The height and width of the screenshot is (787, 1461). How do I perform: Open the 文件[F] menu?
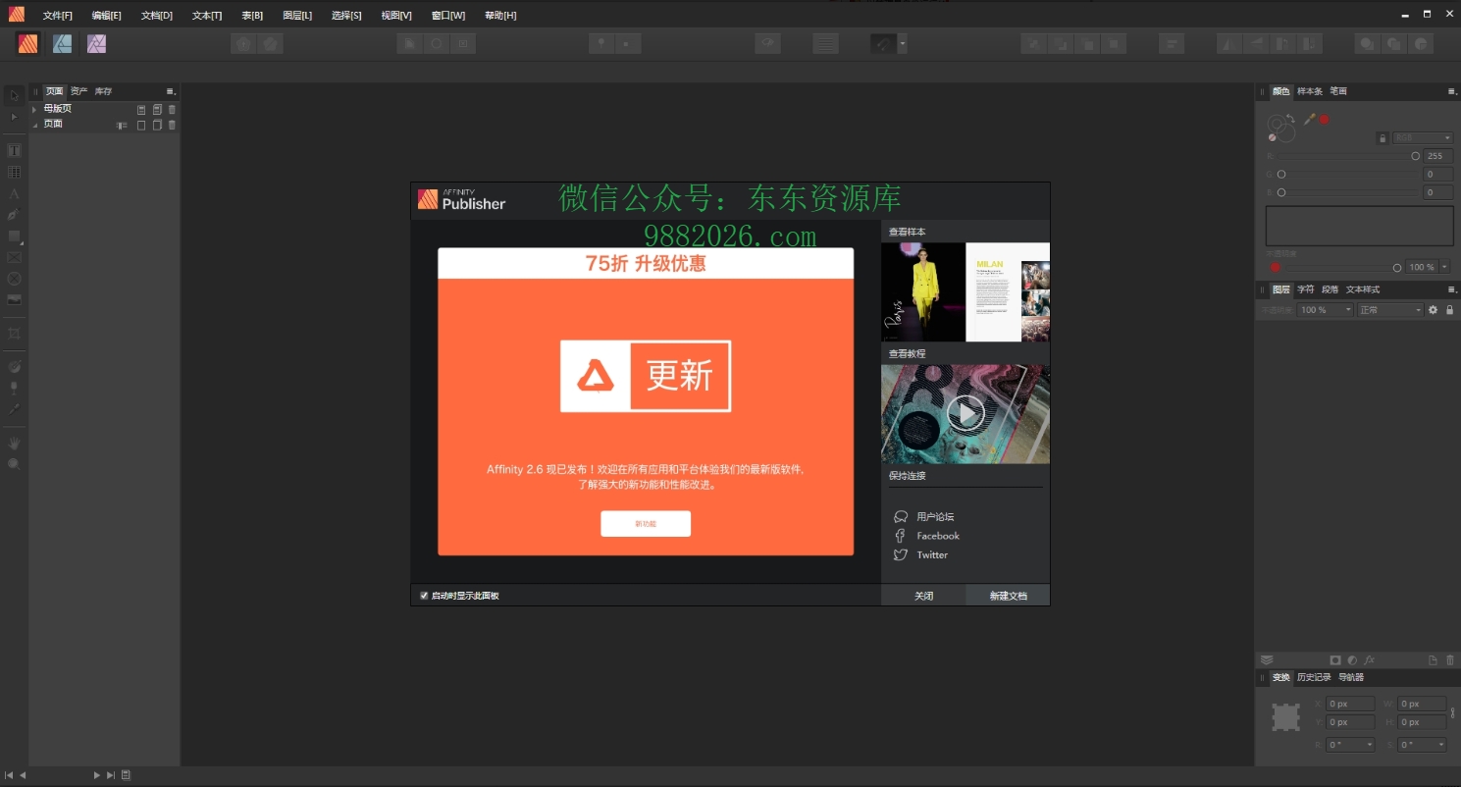coord(58,16)
